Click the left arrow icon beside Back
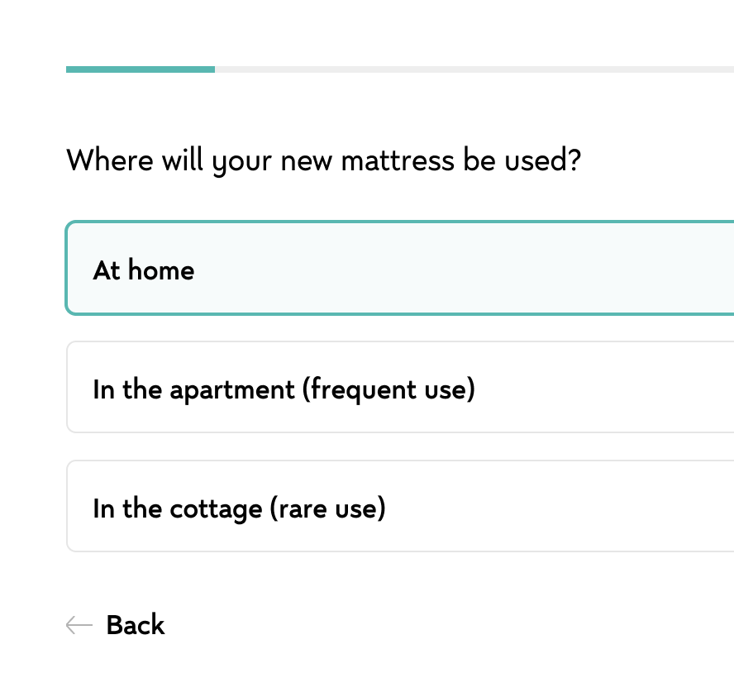The width and height of the screenshot is (734, 673). coord(79,625)
